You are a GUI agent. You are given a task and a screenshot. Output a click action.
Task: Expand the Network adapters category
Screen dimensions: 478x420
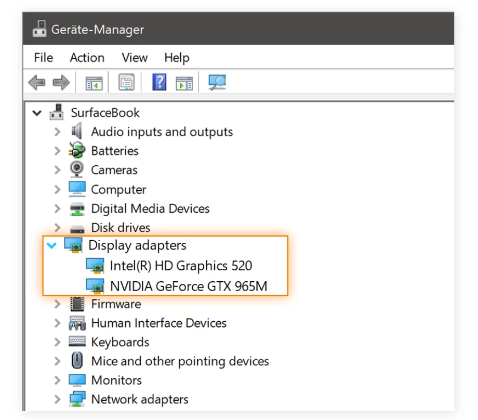(x=57, y=399)
